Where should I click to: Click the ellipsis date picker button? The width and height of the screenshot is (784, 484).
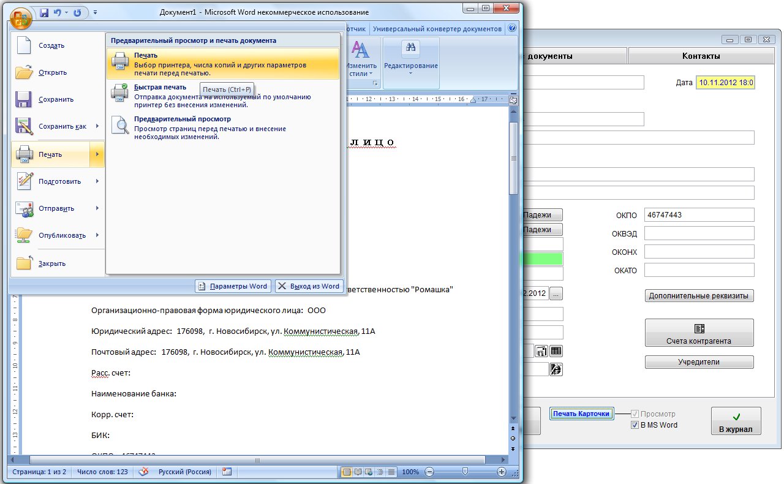pos(556,294)
